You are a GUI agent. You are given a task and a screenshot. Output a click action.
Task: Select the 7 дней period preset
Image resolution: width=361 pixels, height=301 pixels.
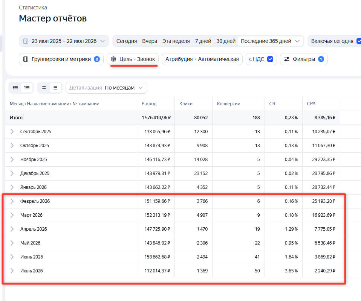coord(203,41)
